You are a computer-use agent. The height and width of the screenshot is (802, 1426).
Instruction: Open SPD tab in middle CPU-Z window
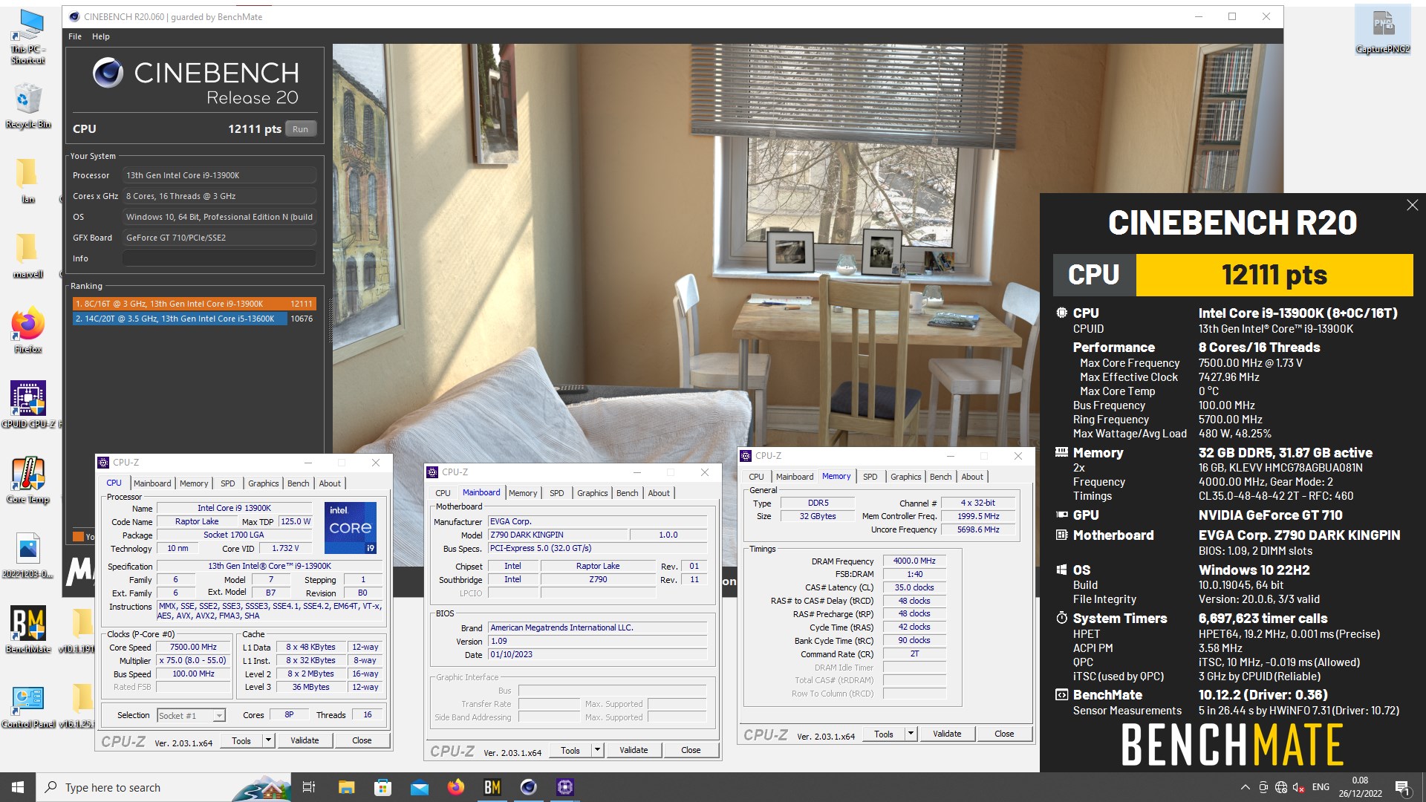click(557, 493)
